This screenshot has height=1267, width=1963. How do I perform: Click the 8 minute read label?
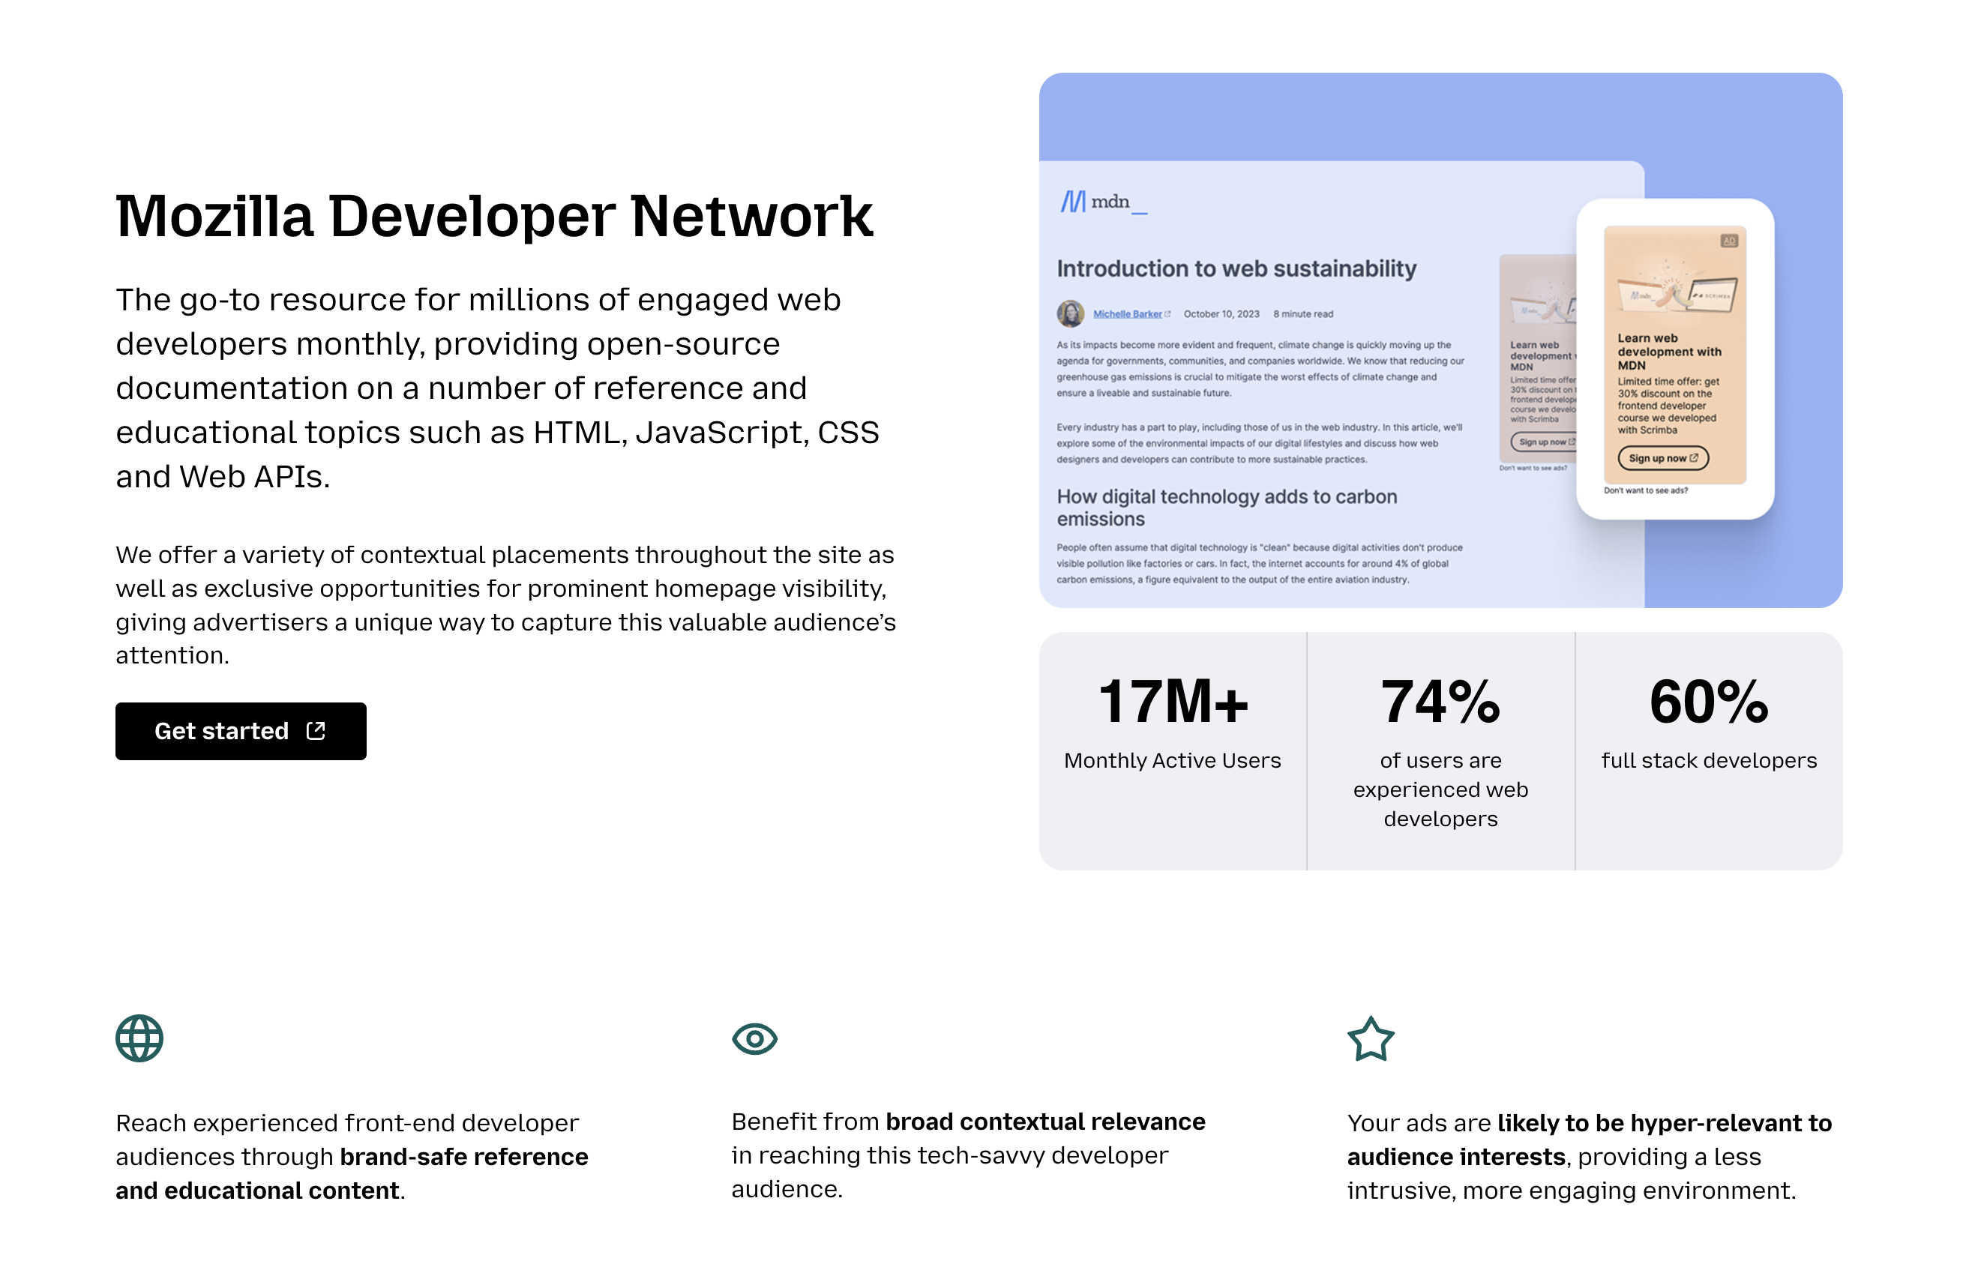pos(1302,313)
